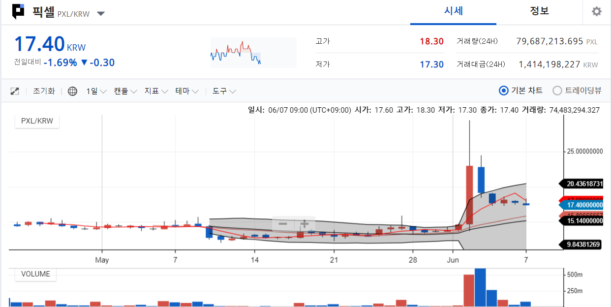This screenshot has width=611, height=307.
Task: Click the 거래대금(24H) value 1,414,198,227
Action: 550,64
